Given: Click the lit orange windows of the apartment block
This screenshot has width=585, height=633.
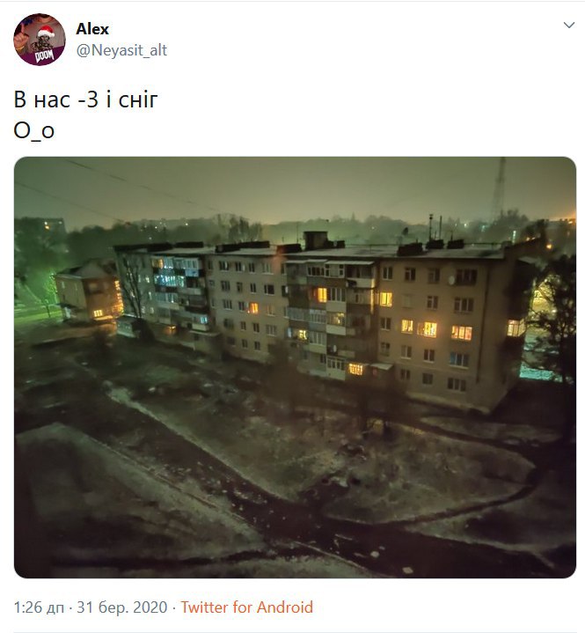Looking at the screenshot, I should (x=429, y=329).
